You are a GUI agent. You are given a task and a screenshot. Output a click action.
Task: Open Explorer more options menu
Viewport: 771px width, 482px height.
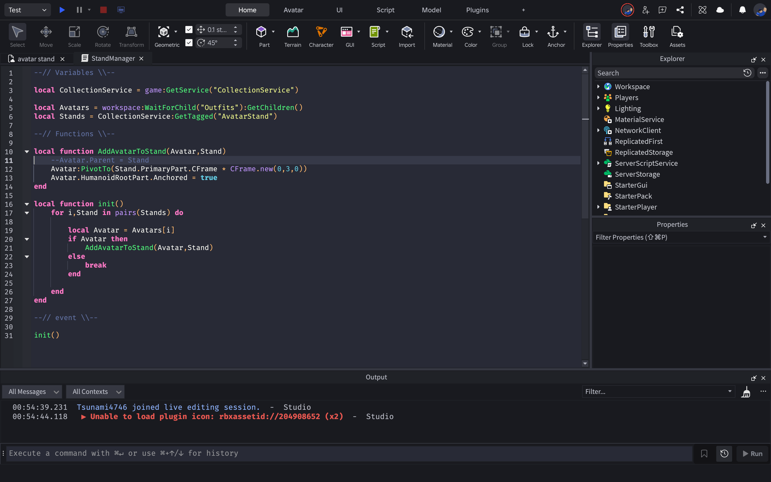(x=763, y=73)
